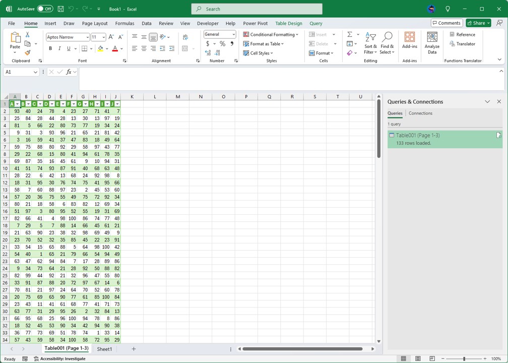Image resolution: width=508 pixels, height=363 pixels.
Task: Open the File menu tab
Action: 11,23
